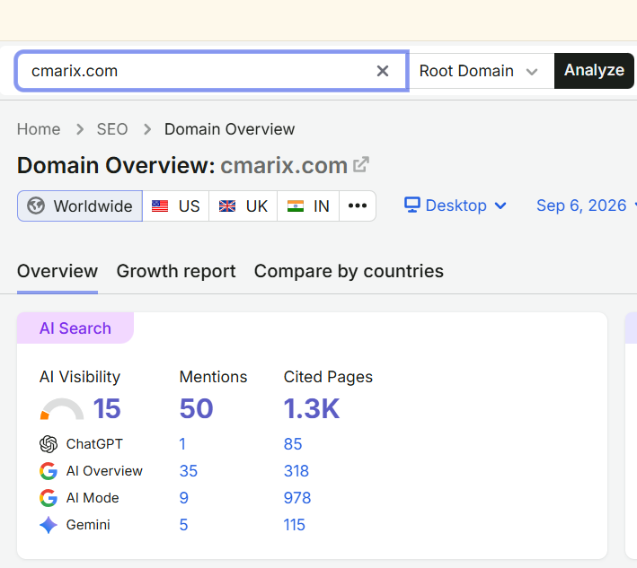Open AI Overview mentions count 35

188,471
